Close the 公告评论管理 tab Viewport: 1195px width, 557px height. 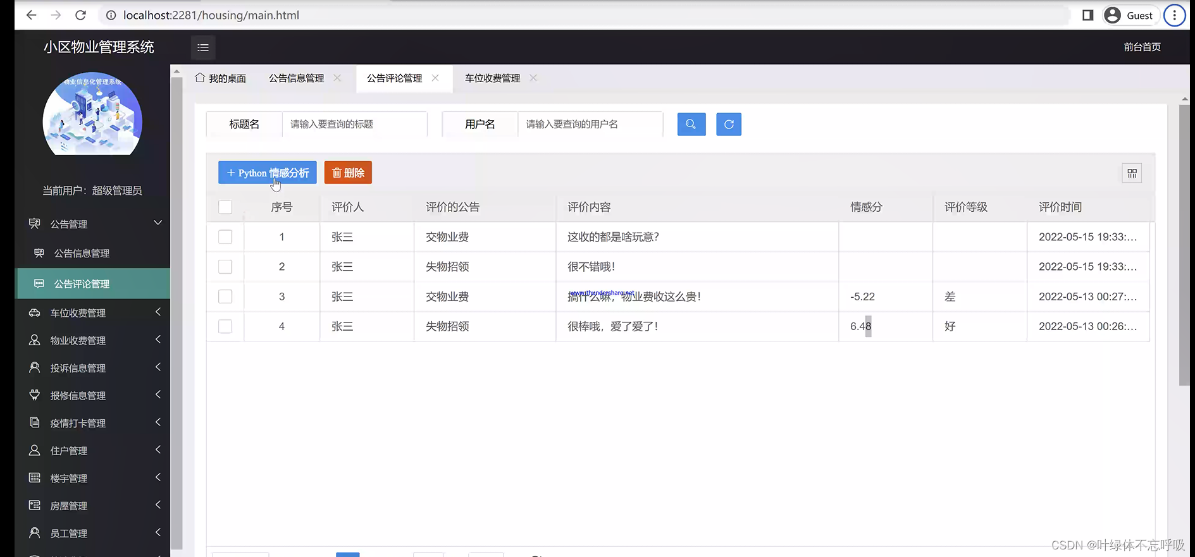(435, 78)
